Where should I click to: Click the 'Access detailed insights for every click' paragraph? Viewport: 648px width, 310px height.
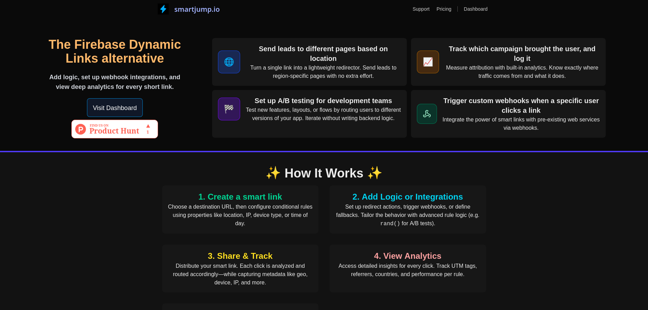click(x=408, y=270)
